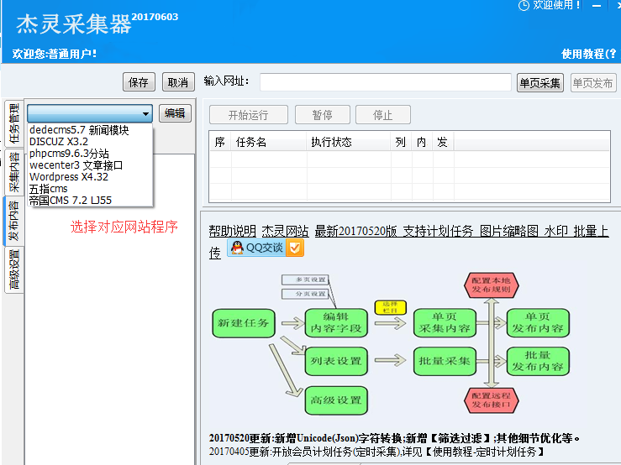The image size is (621, 465).
Task: Open the 杰灵网站 link
Action: click(x=285, y=231)
